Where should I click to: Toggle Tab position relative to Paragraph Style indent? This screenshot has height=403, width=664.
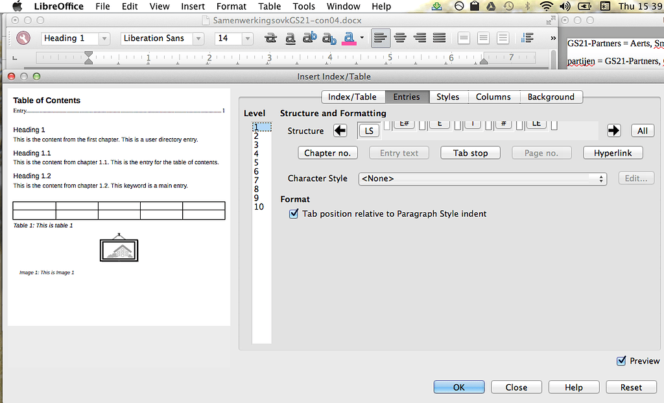(294, 214)
